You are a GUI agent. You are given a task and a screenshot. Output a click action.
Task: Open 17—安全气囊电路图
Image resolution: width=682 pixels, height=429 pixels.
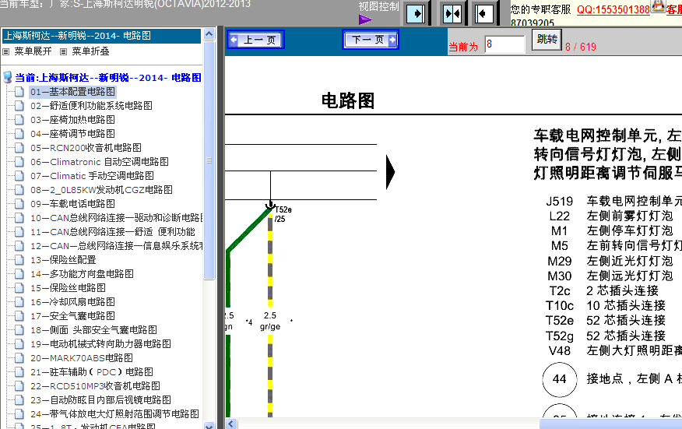pos(72,316)
